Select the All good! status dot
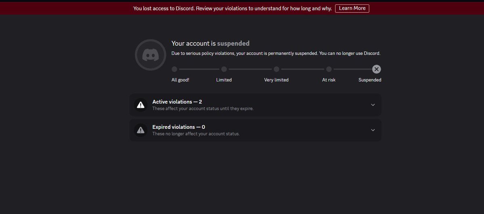Viewport: 484px width, 214px height. (174, 69)
